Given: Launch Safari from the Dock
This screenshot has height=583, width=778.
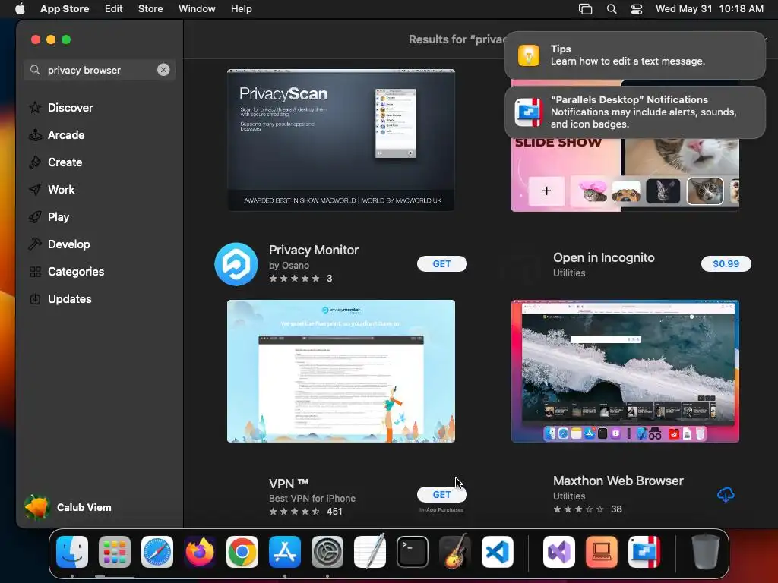Looking at the screenshot, I should [157, 552].
